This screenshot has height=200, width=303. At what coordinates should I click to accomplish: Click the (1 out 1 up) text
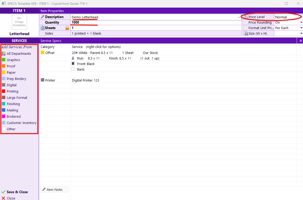[x=150, y=58]
